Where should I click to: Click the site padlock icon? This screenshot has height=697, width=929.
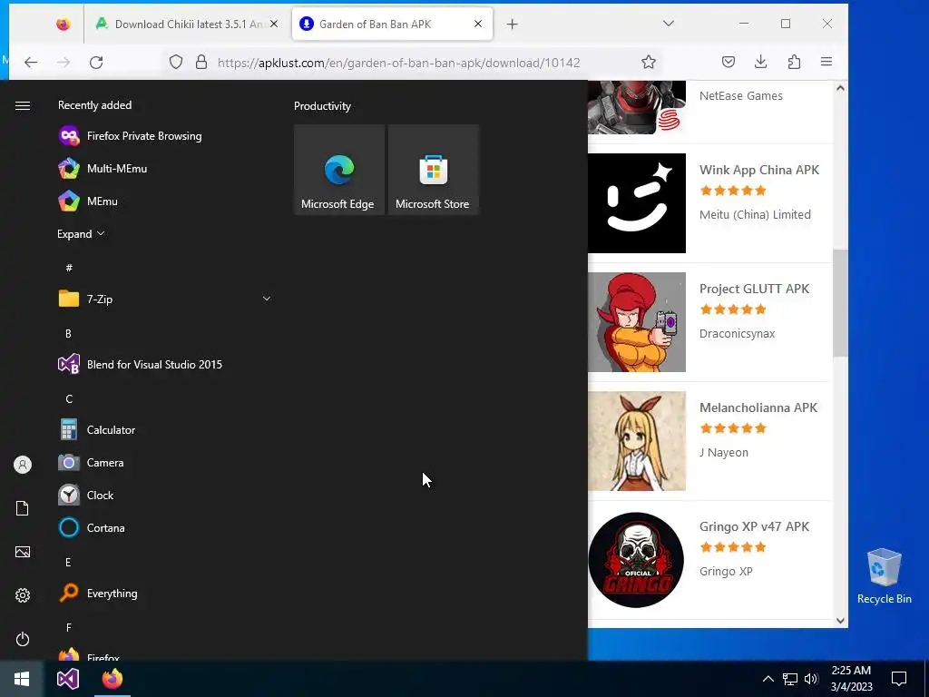tap(201, 63)
